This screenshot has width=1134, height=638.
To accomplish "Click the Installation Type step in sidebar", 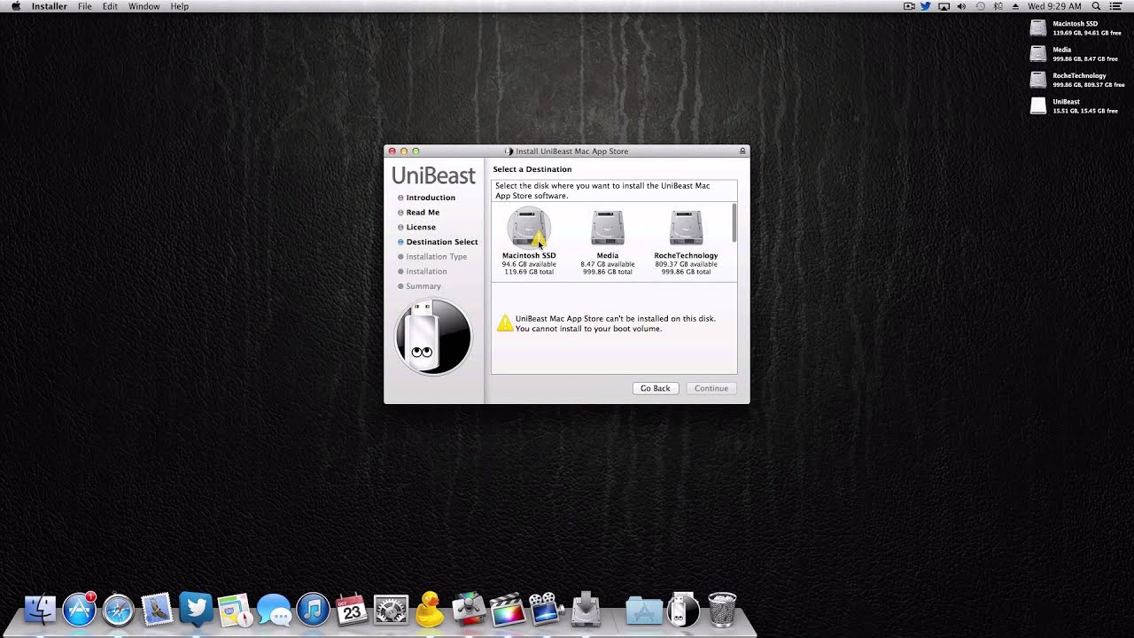I will pos(436,257).
